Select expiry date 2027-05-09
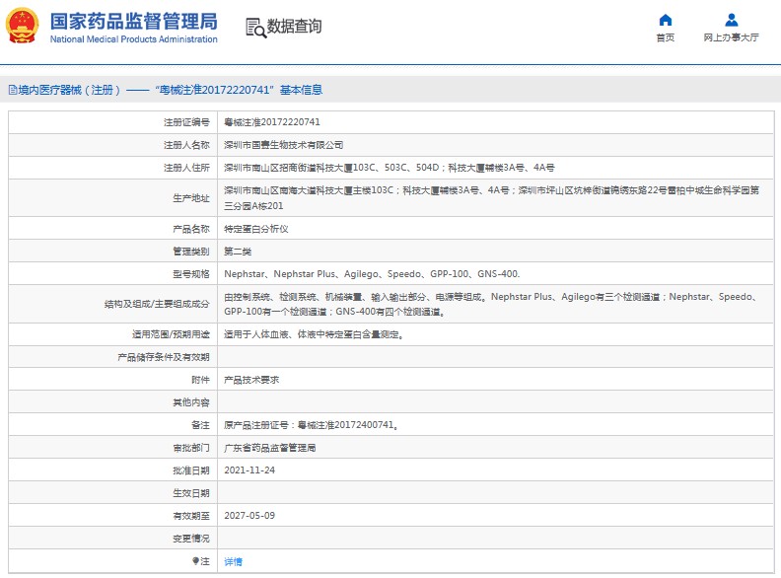This screenshot has height=578, width=781. coord(249,515)
